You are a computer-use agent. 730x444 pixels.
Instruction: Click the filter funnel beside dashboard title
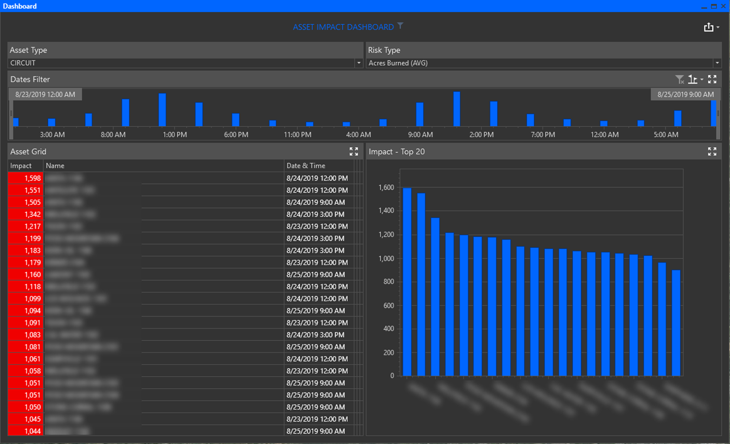pyautogui.click(x=400, y=26)
